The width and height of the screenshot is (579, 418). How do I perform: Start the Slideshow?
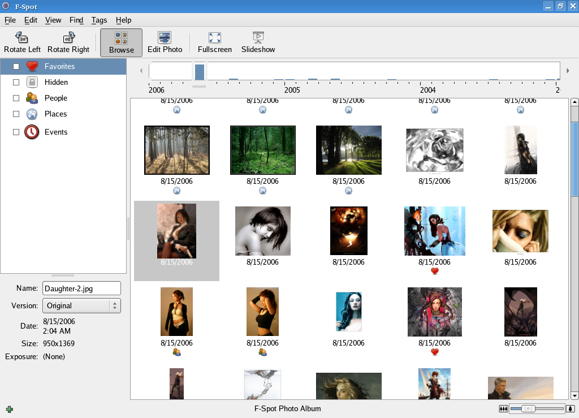pyautogui.click(x=258, y=42)
